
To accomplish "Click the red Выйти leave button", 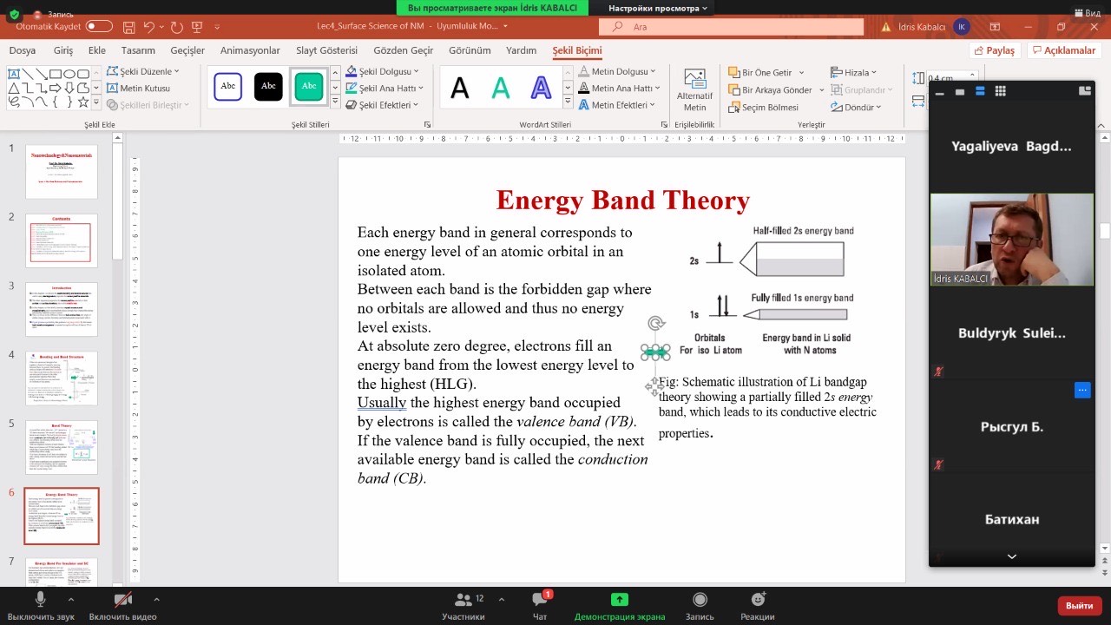I will click(1079, 605).
